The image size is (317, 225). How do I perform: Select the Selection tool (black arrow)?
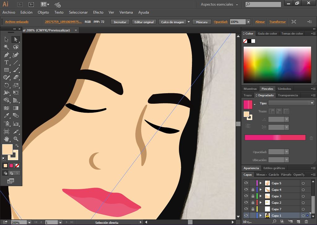tap(7, 39)
